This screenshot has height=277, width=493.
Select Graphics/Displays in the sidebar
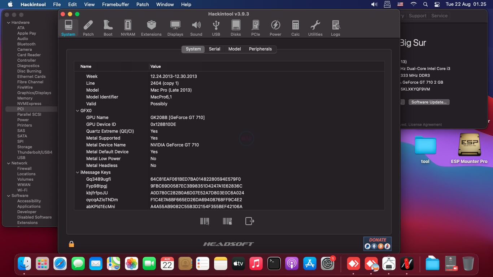click(34, 93)
